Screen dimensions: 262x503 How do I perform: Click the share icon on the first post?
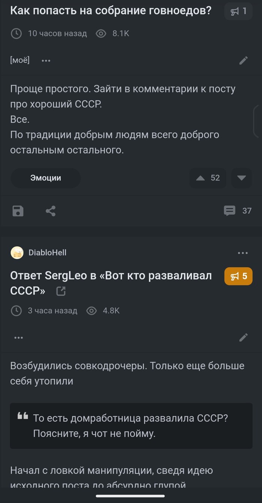click(51, 211)
